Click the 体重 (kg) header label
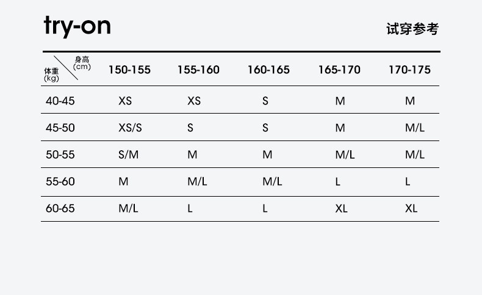Screen dimensions: 482x295 tap(51, 75)
